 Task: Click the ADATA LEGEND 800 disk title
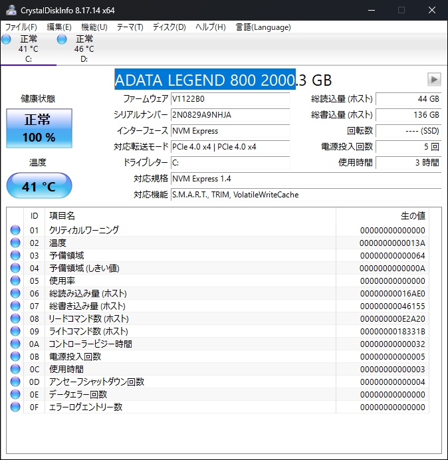(x=223, y=80)
